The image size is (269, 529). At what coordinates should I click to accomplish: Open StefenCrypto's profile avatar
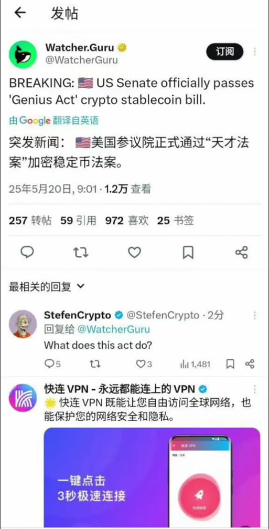pos(23,324)
